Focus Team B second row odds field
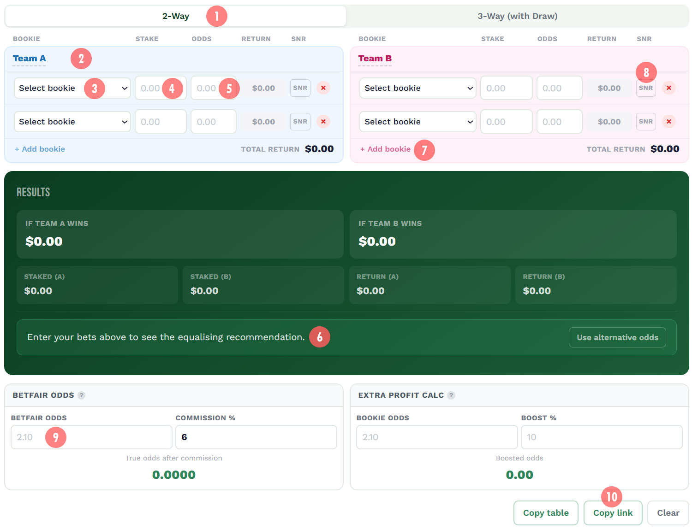The width and height of the screenshot is (692, 530). click(x=560, y=122)
